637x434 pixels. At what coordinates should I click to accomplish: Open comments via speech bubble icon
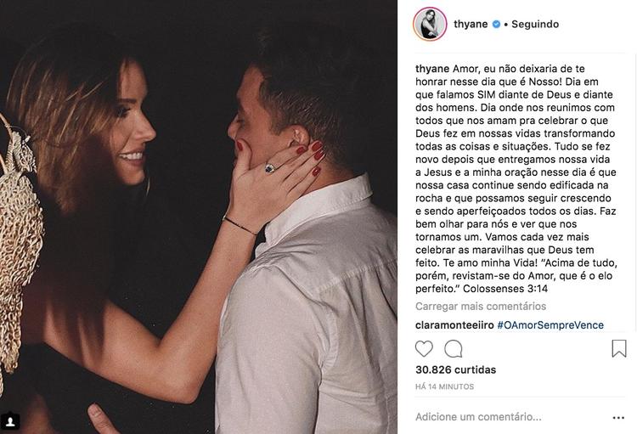tap(454, 349)
